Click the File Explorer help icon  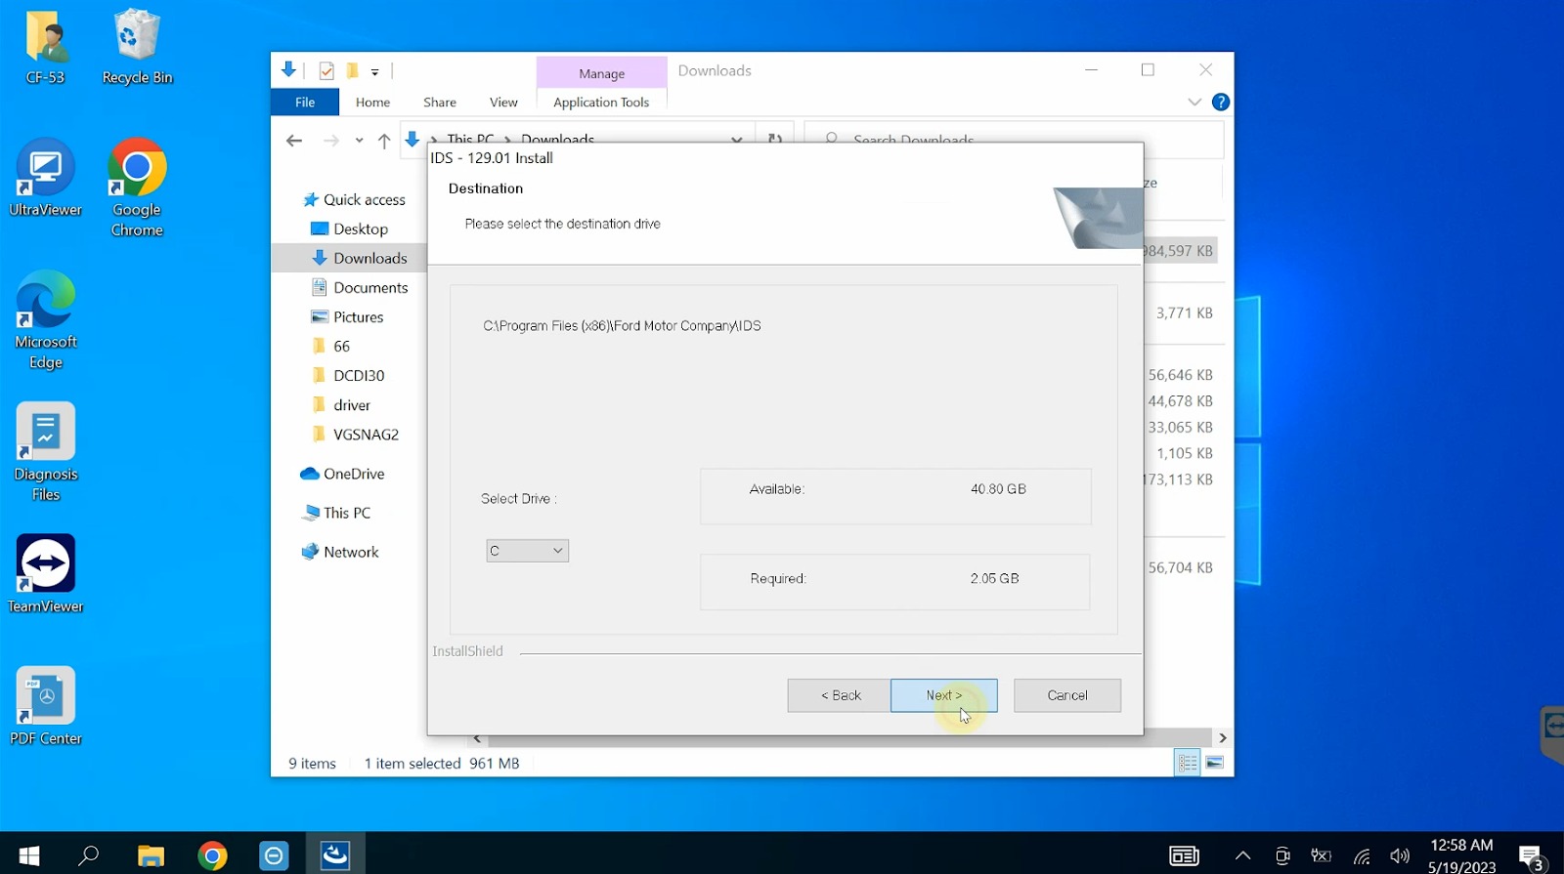tap(1221, 102)
